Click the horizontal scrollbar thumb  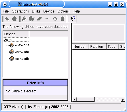pyautogui.click(x=85, y=99)
